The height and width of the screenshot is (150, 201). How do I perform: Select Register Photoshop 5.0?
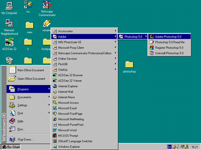tap(169, 48)
